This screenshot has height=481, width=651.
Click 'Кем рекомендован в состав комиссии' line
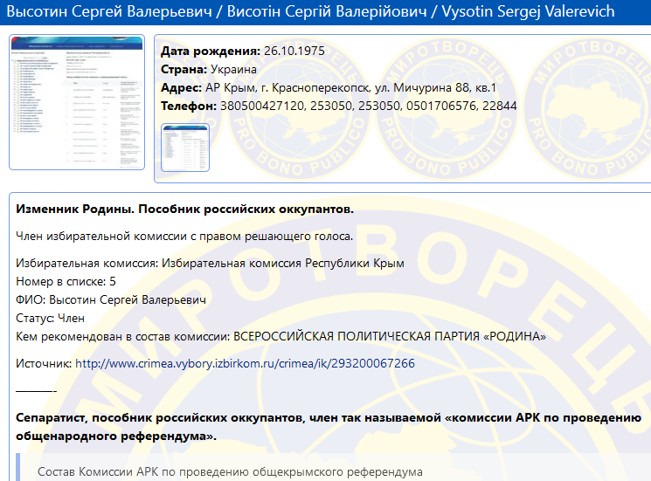tap(281, 336)
